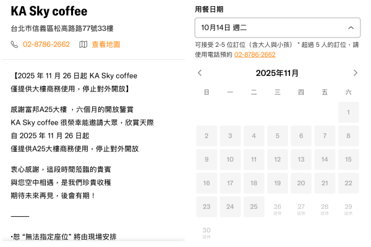Advance to the next month with the right arrow

point(355,73)
